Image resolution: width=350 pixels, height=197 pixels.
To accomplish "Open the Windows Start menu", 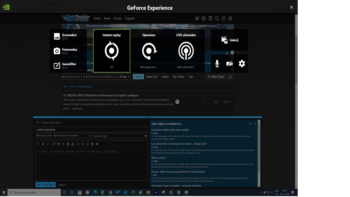I will 3,192.
